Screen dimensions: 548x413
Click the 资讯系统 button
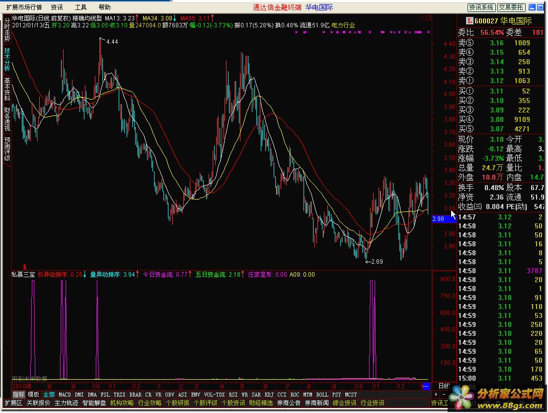481,7
